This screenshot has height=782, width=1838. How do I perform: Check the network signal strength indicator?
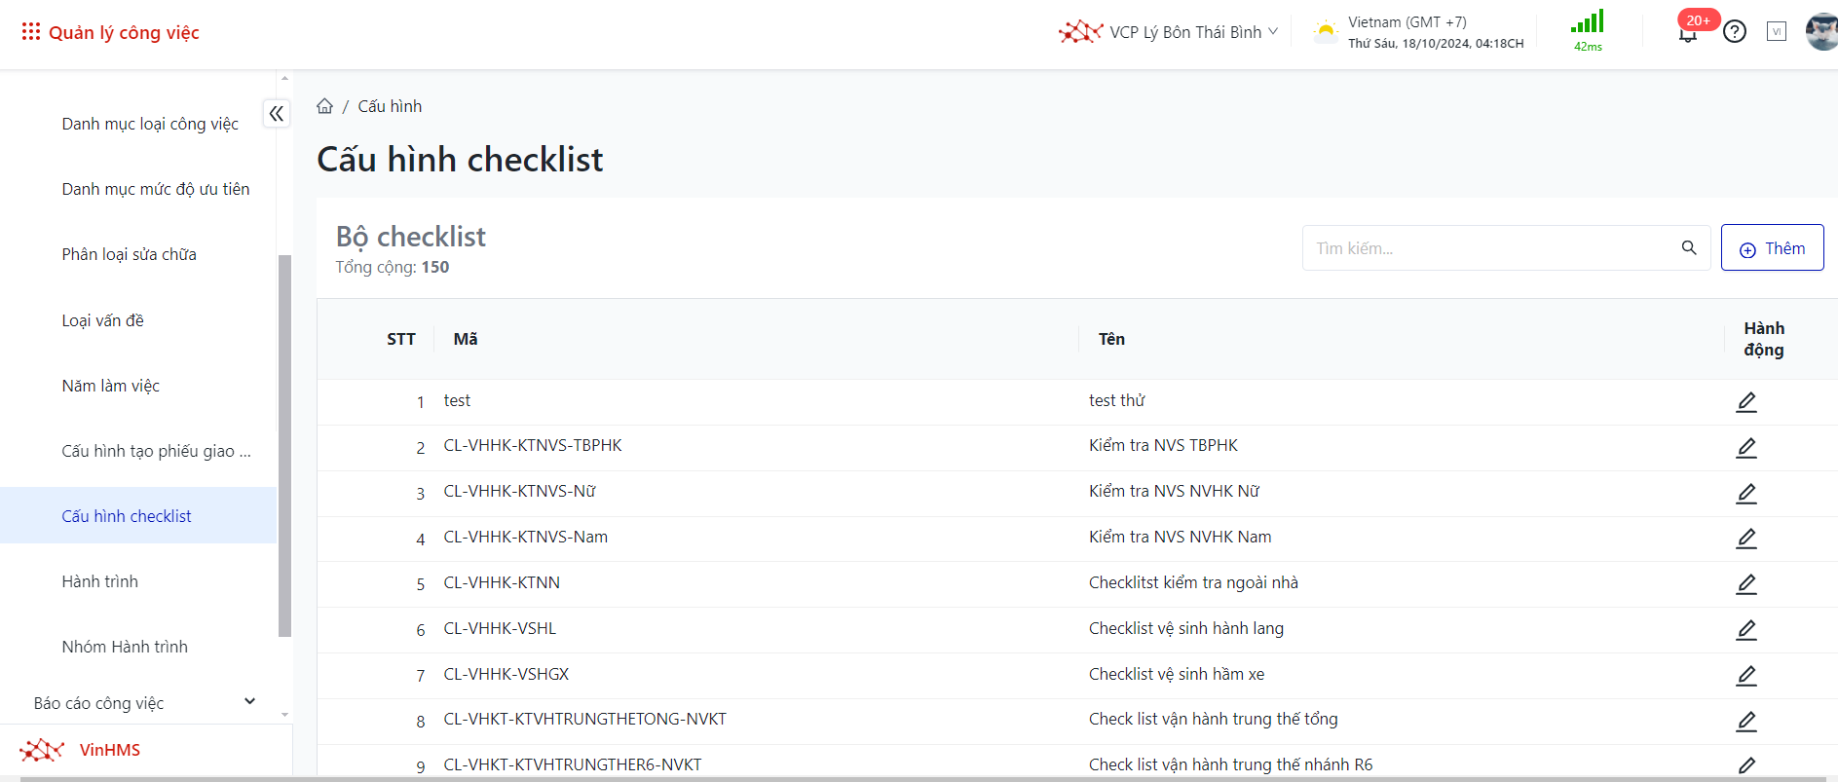tap(1588, 30)
